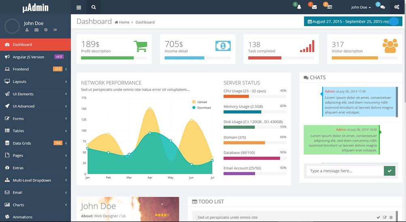
Task: Click the CPU Usage progress bar
Action: 255,96
